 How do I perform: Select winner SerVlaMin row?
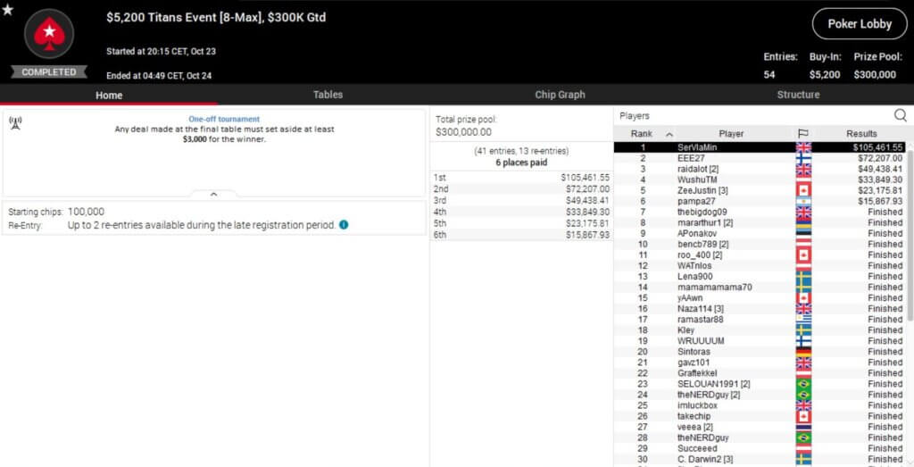pyautogui.click(x=760, y=147)
